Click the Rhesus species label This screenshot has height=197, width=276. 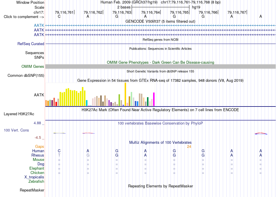point(38,155)
